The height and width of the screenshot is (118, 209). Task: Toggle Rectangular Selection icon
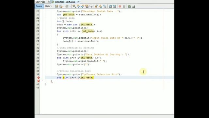click(91, 6)
